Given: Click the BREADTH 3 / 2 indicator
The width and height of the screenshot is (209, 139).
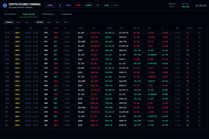Looking at the screenshot, I should [x=172, y=5].
